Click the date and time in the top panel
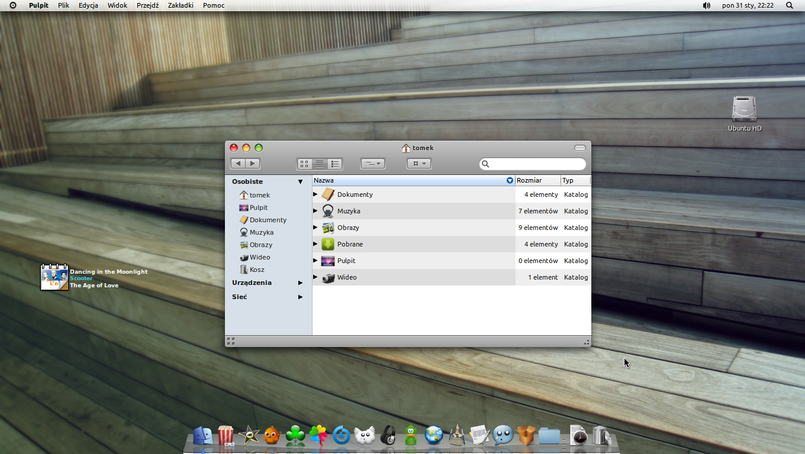This screenshot has height=454, width=805. point(748,5)
